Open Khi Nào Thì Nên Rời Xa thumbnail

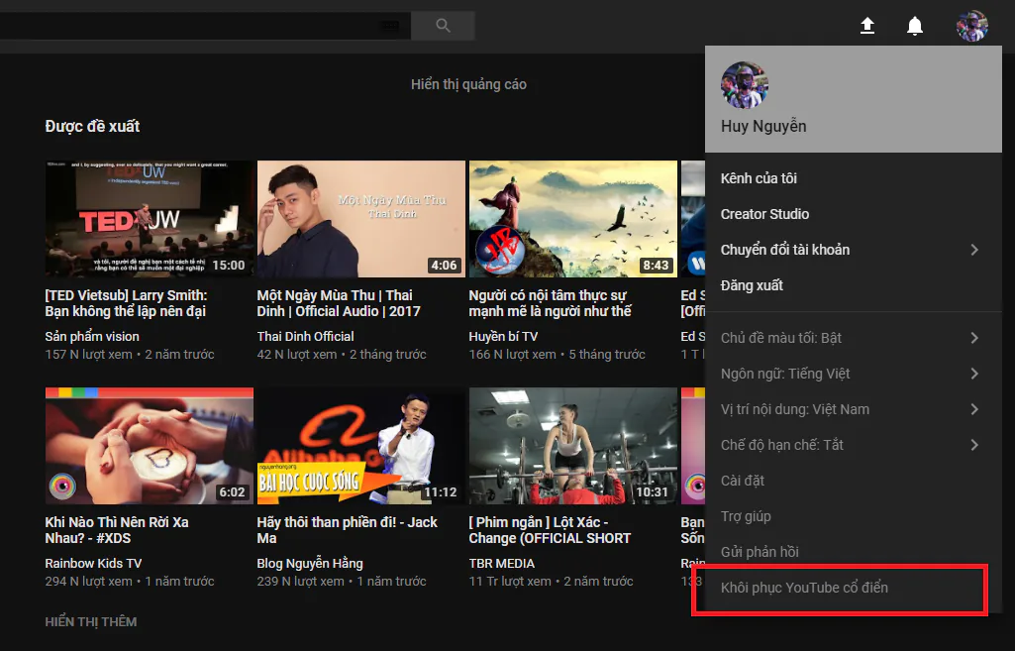click(149, 446)
